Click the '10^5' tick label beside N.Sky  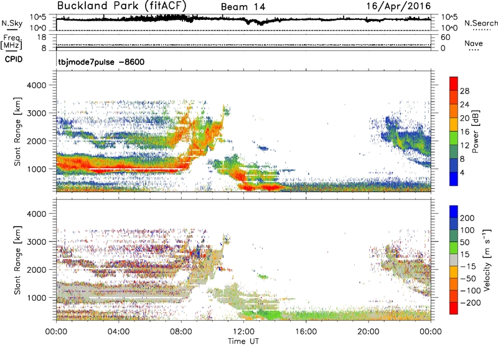[38, 17]
